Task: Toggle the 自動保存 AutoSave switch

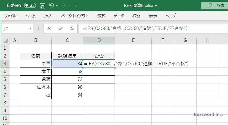Action: click(x=30, y=6)
